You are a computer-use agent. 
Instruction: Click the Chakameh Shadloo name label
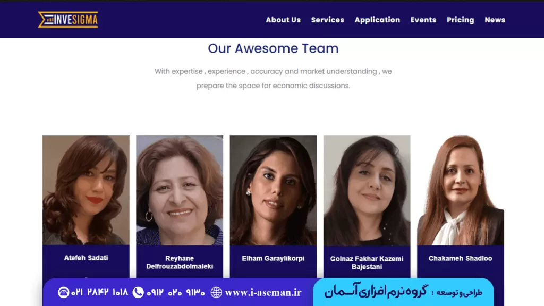(461, 258)
